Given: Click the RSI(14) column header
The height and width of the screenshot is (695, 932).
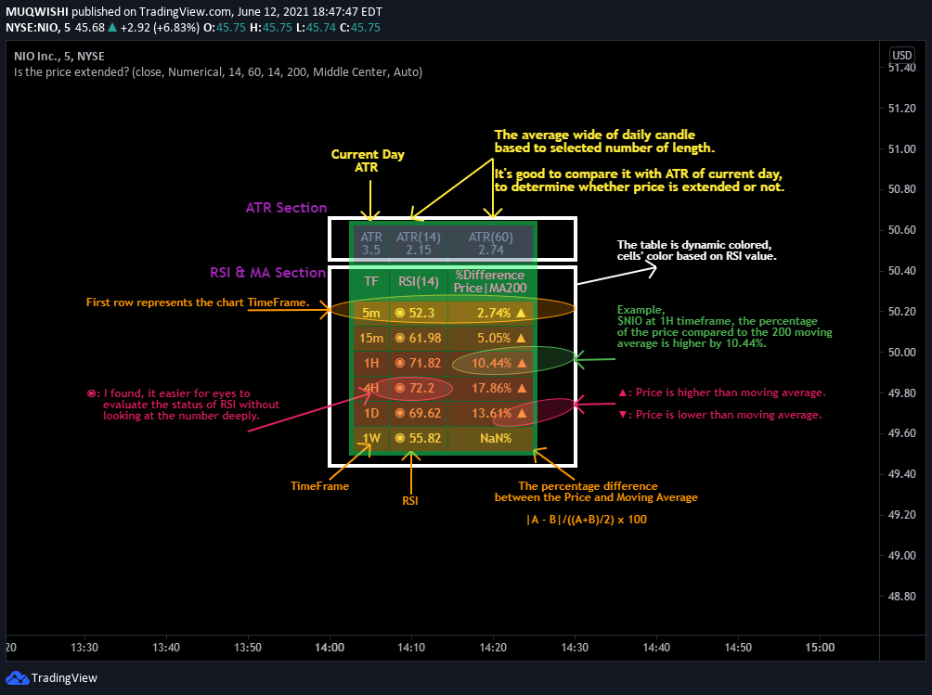Looking at the screenshot, I should (419, 281).
